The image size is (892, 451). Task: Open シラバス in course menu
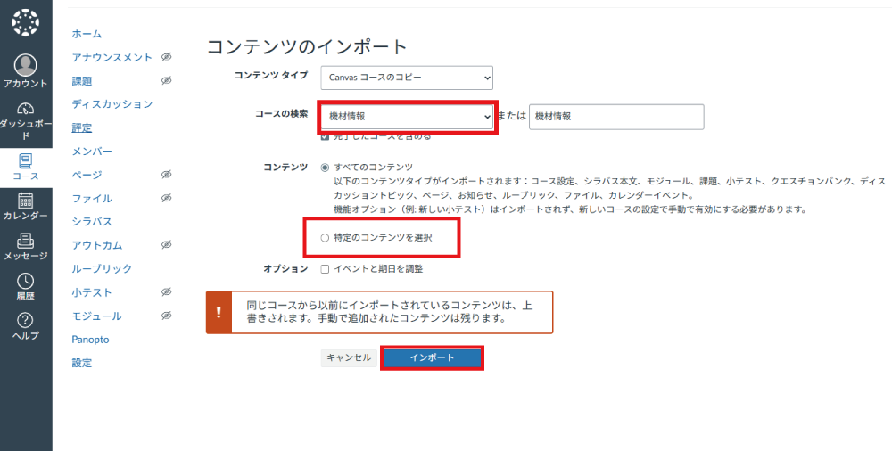[92, 221]
